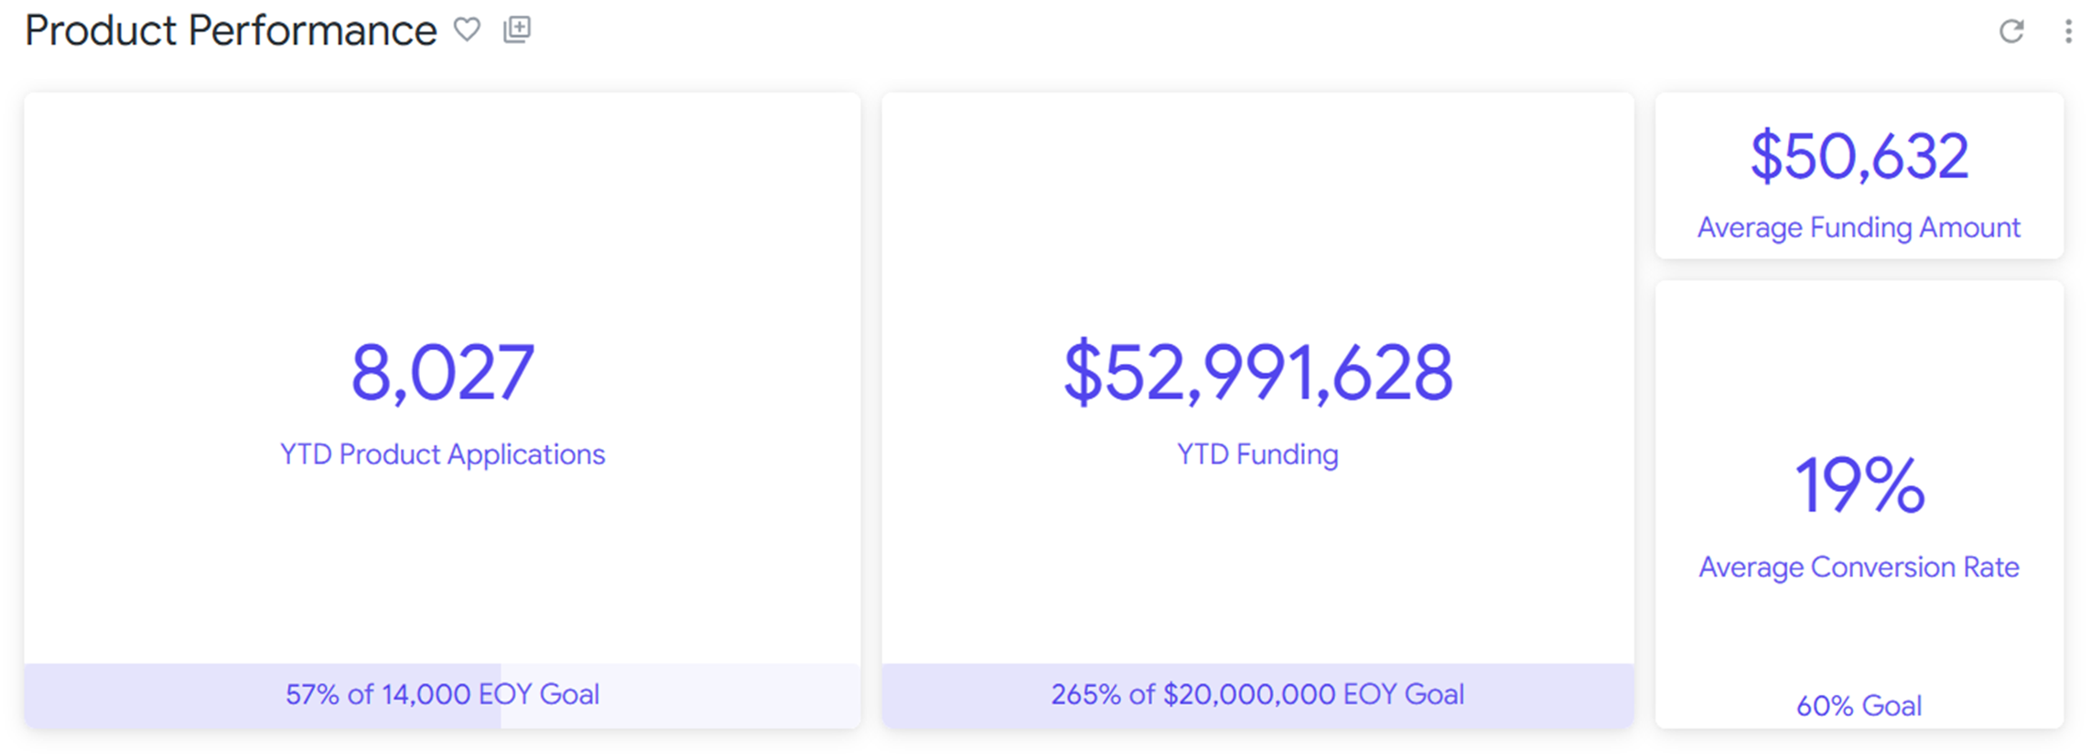
Task: Open the YTD Product Applications tile
Action: [442, 229]
